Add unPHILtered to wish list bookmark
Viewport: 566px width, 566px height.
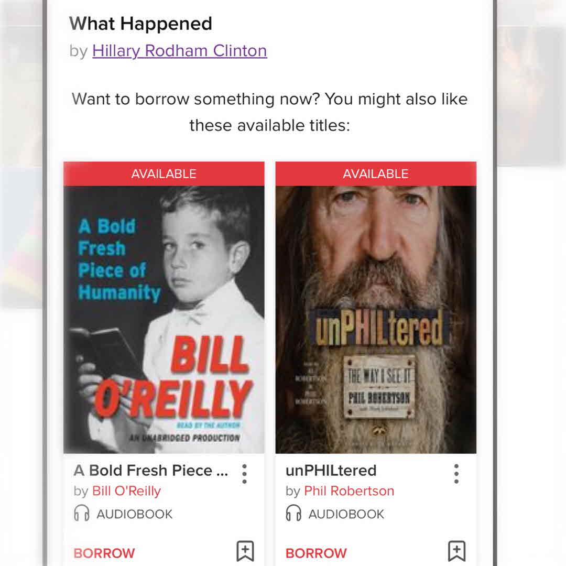click(x=456, y=551)
